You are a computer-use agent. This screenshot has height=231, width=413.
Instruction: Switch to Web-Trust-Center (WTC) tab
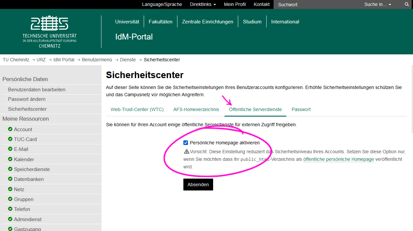point(137,109)
